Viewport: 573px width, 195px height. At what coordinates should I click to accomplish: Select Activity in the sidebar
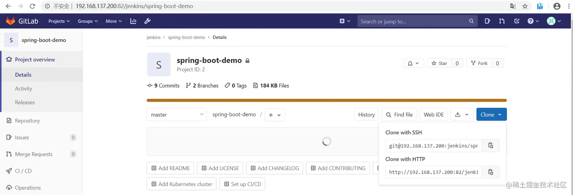click(x=23, y=88)
